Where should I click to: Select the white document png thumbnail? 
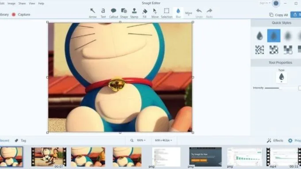pyautogui.click(x=166, y=157)
